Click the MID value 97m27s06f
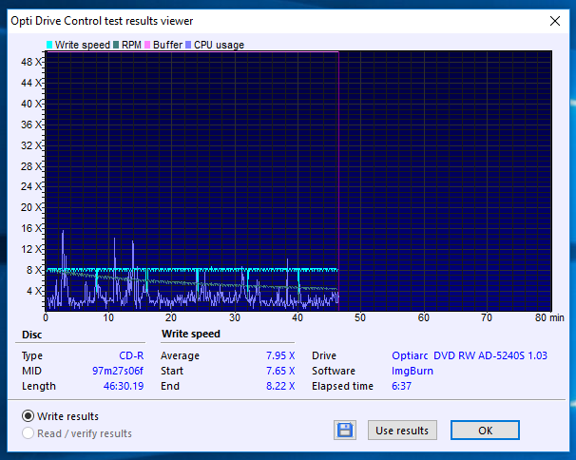Image resolution: width=576 pixels, height=460 pixels. pos(118,371)
